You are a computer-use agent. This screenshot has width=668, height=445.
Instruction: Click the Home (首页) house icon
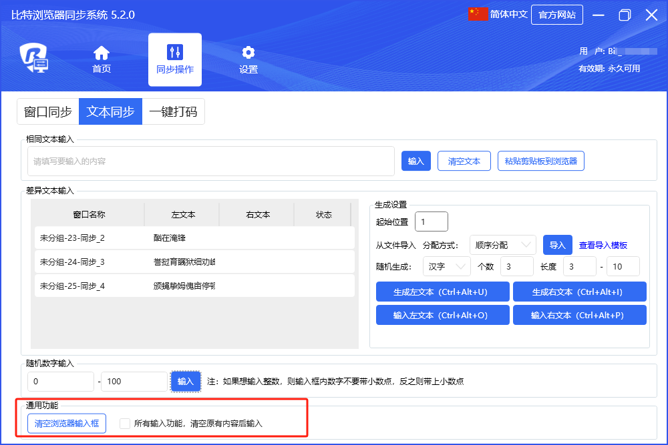pos(102,53)
